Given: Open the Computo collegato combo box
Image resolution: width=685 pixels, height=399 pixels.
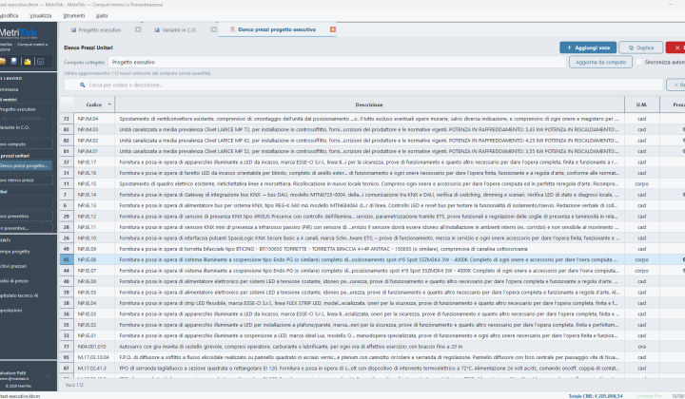Looking at the screenshot, I should tap(337, 62).
